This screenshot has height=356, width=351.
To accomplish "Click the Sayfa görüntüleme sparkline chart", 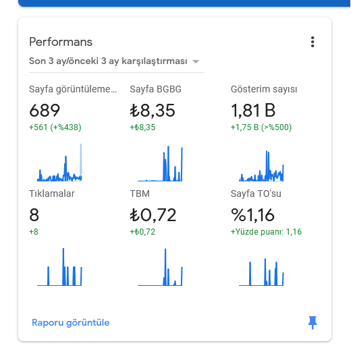I will point(59,162).
